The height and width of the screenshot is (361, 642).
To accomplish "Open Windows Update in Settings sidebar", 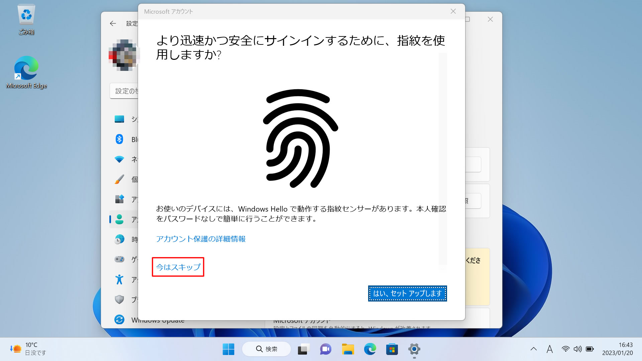I will pyautogui.click(x=149, y=320).
